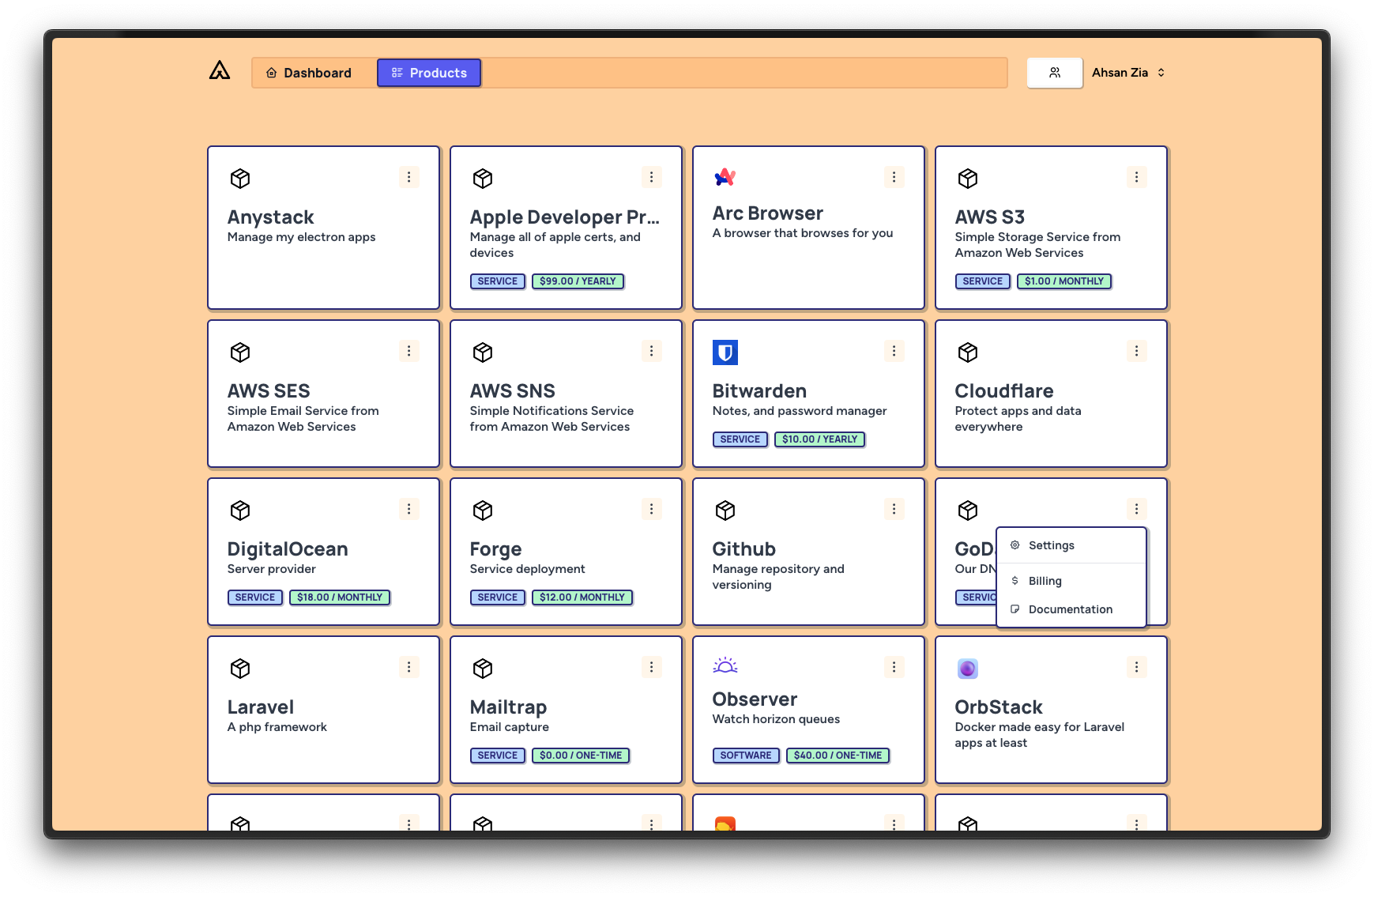Select Settings in the context menu

point(1071,545)
